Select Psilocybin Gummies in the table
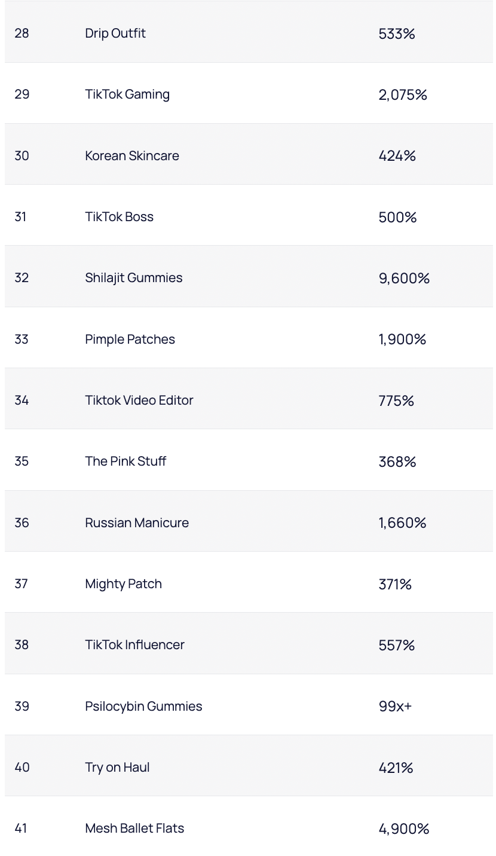 (x=144, y=706)
